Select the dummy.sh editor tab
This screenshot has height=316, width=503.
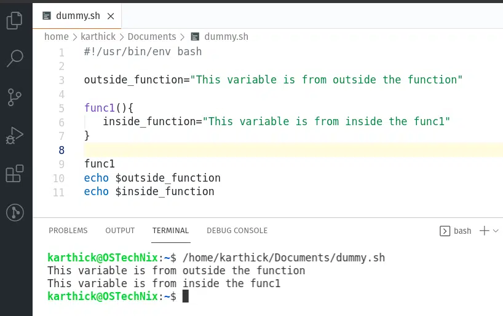point(77,16)
